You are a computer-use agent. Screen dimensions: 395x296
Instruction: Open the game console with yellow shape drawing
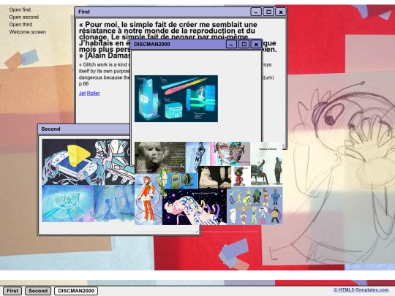[73, 162]
